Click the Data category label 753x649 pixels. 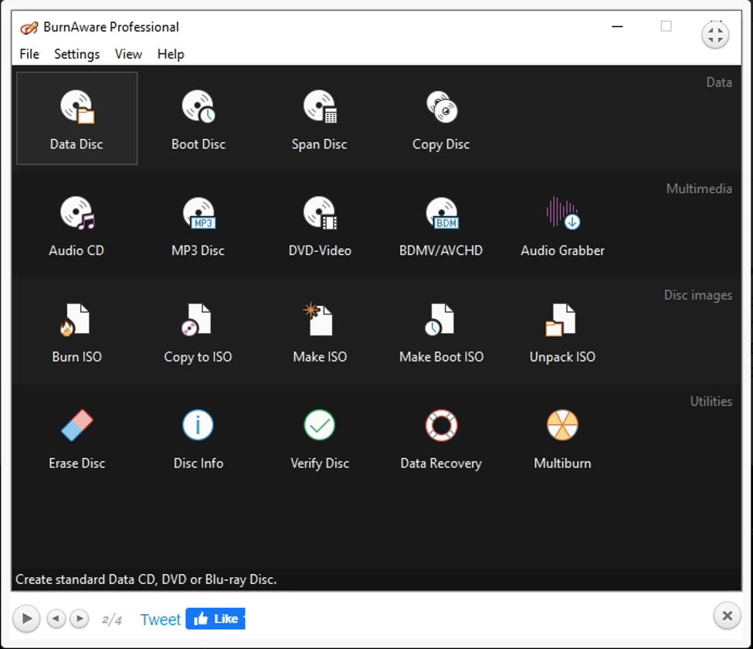pyautogui.click(x=719, y=83)
